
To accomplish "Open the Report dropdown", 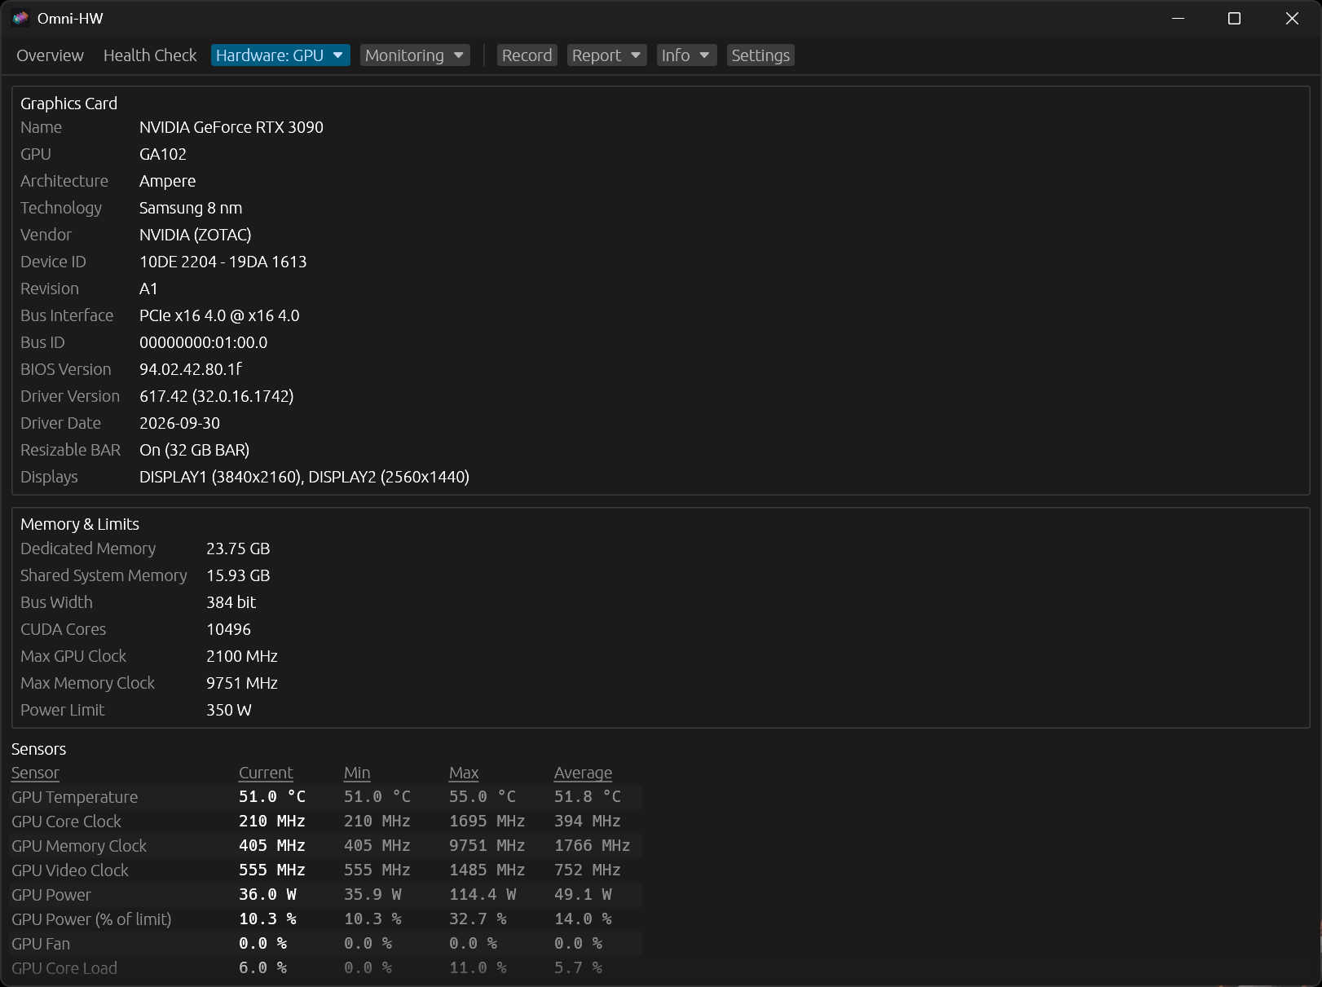I will [x=606, y=55].
